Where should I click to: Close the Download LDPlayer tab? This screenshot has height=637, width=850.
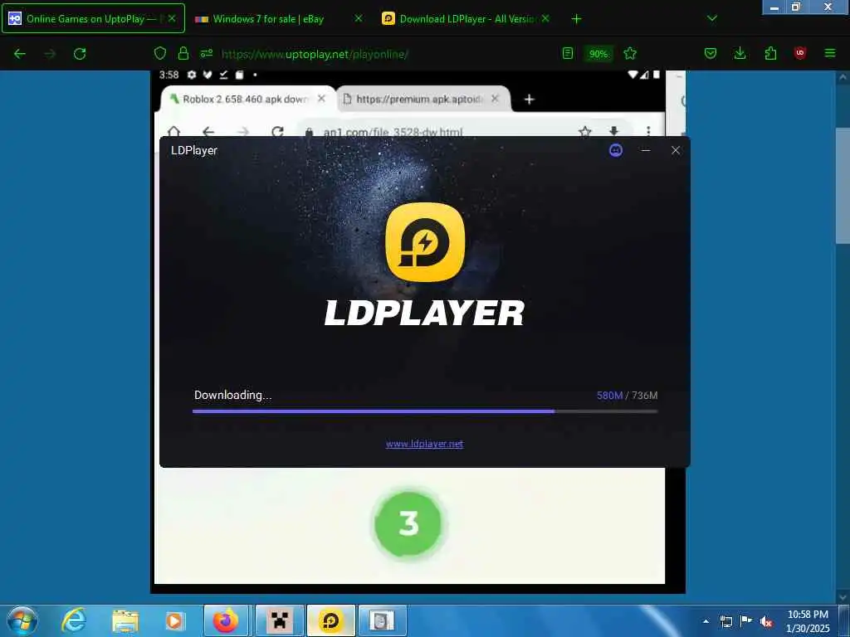coord(545,18)
